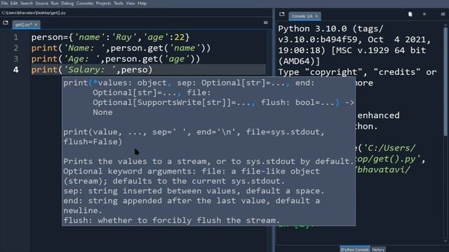Click the 'print(*values: object' signature in the tooltip

(x=115, y=83)
